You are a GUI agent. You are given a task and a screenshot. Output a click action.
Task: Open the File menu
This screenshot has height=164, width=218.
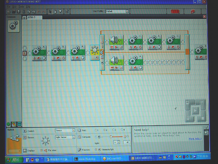(x=8, y=7)
